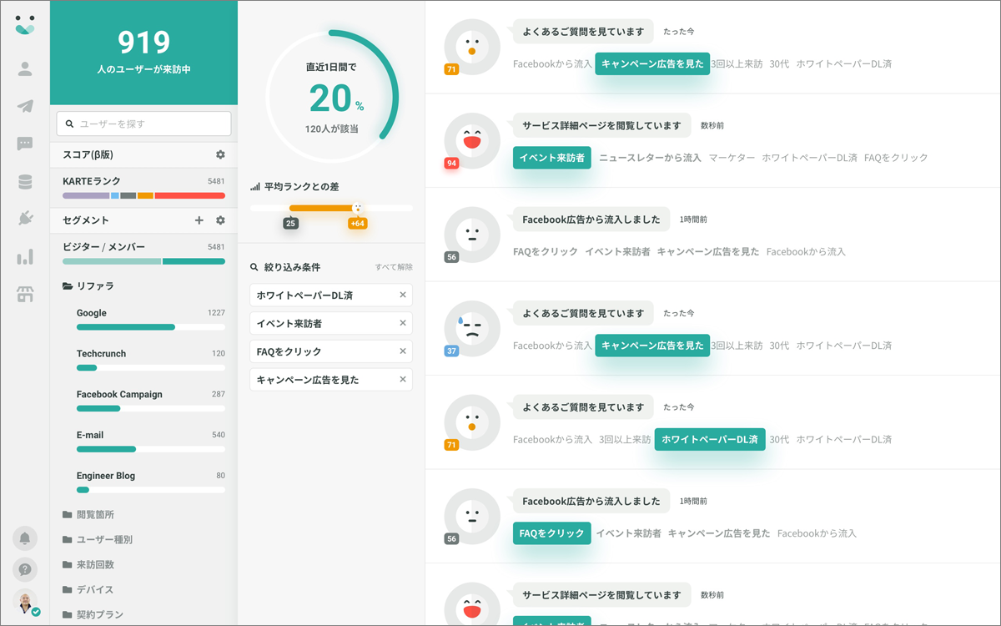Click the 120人が該当 text in gauge

pos(332,129)
